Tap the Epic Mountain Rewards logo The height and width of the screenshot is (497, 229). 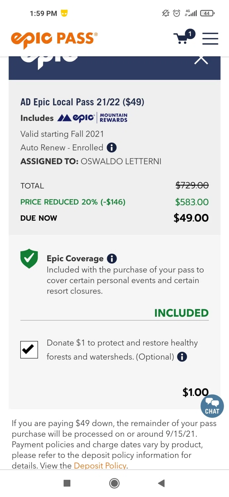(x=92, y=118)
